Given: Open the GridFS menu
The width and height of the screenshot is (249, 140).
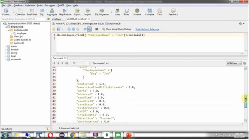Looking at the screenshot, I should point(61,5).
